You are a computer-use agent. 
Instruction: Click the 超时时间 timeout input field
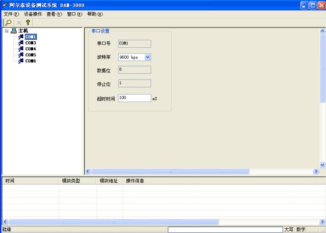coord(134,98)
